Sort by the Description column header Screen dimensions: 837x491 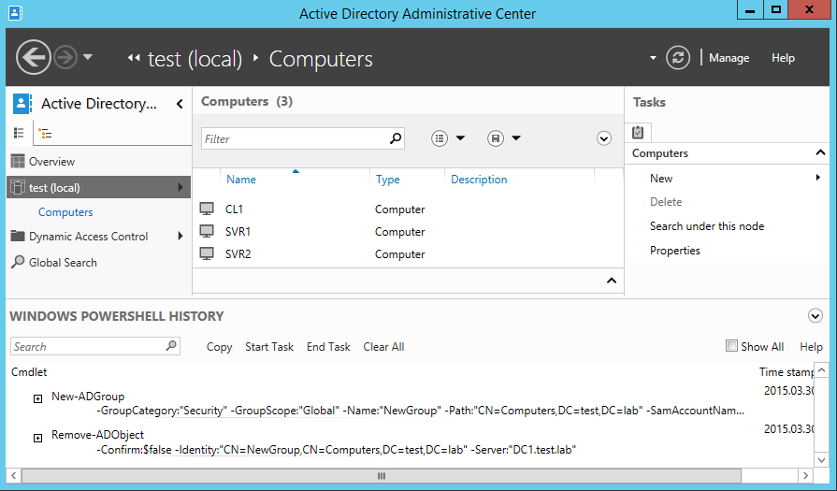click(479, 180)
